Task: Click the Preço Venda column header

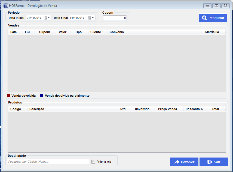Action: (167, 109)
